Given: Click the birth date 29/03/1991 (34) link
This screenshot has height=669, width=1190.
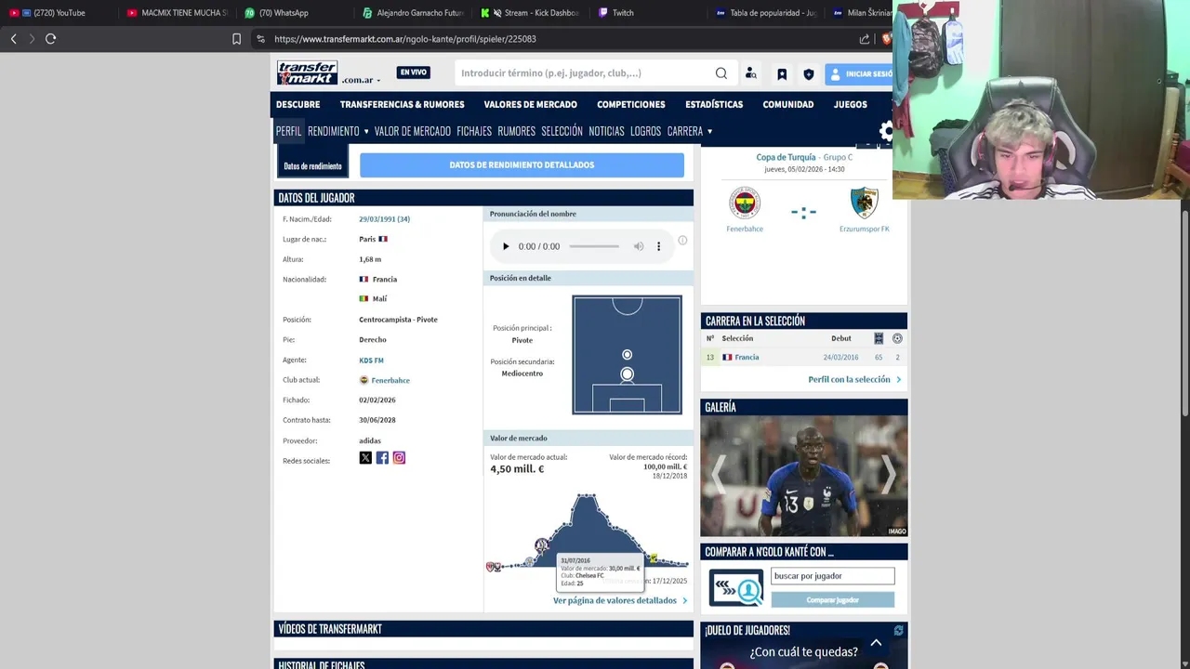Looking at the screenshot, I should pos(384,219).
